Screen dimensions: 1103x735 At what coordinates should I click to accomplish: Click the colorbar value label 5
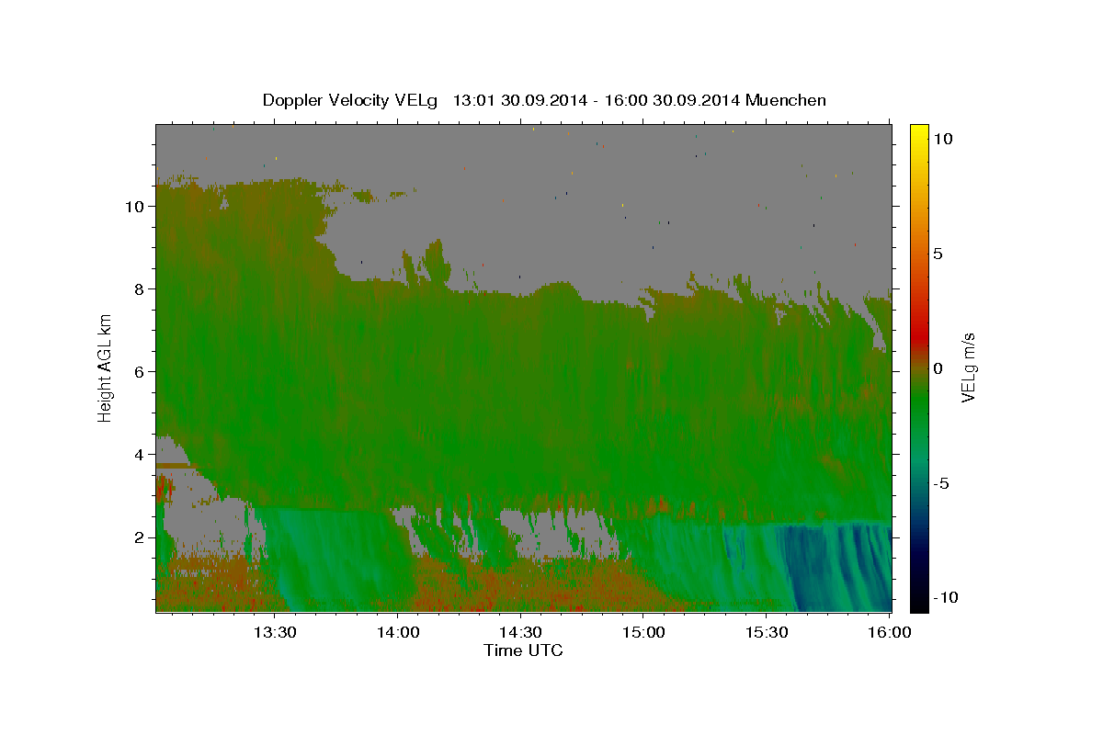click(938, 253)
